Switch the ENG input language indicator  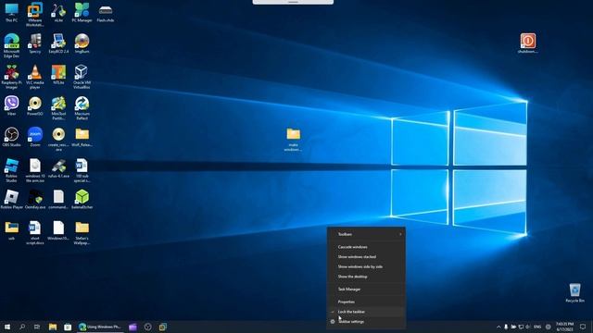pyautogui.click(x=537, y=327)
